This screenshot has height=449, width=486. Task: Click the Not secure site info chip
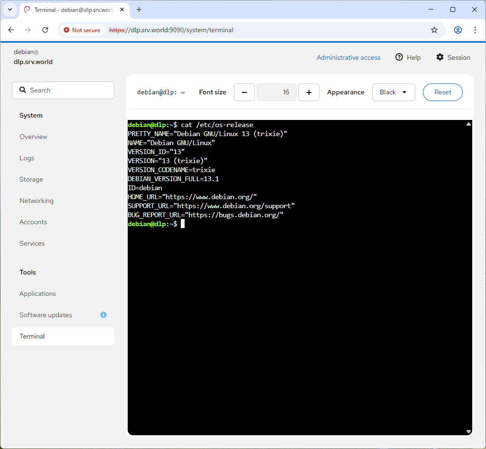coord(82,30)
